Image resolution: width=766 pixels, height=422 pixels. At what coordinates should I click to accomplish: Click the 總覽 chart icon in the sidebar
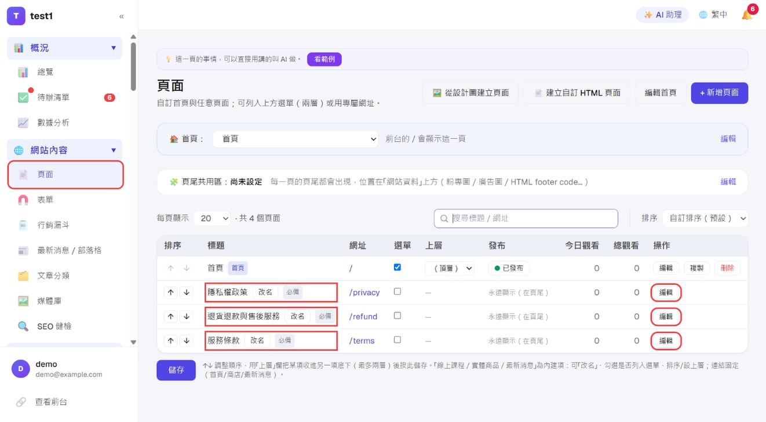click(23, 72)
